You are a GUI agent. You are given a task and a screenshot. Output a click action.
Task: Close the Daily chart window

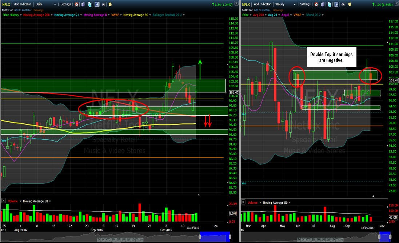(x=236, y=3)
